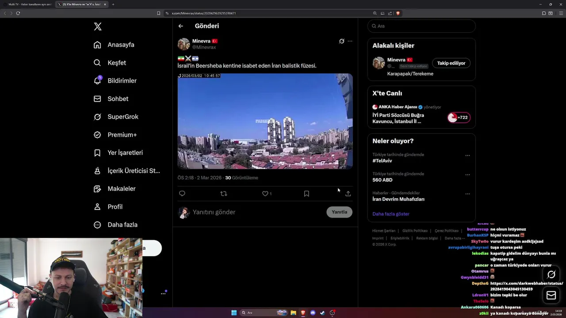This screenshot has width=566, height=318.
Task: Open the ANKA Haber Ajansı live broadcast
Action: click(x=421, y=114)
